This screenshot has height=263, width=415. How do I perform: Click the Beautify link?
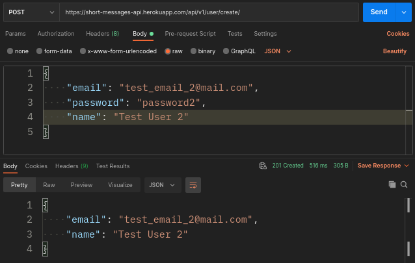[395, 51]
